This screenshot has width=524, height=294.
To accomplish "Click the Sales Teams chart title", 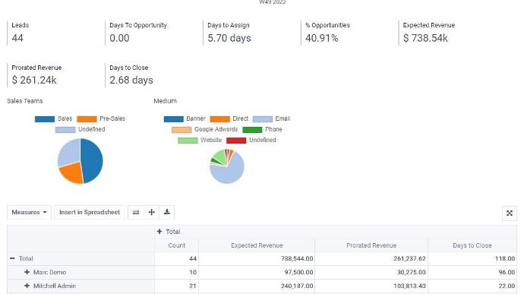I will pyautogui.click(x=25, y=101).
